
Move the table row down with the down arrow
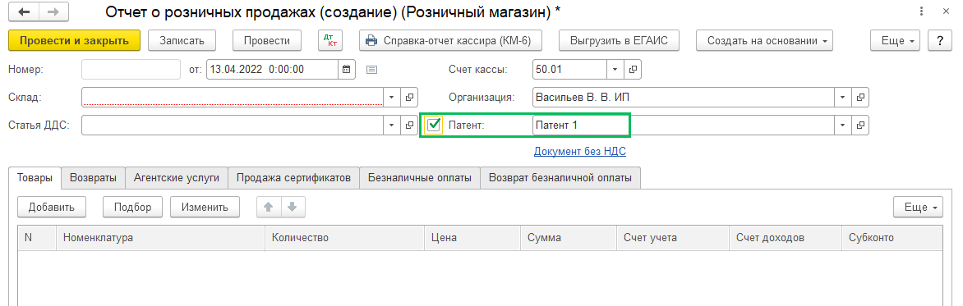click(x=293, y=208)
